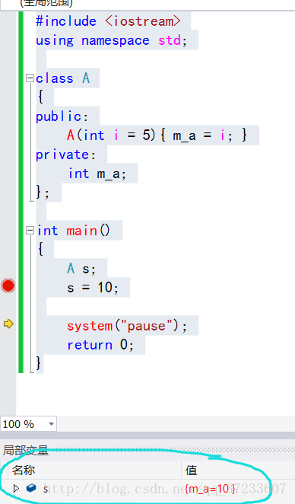The image size is (295, 504).
Task: Click the private: keyword line
Action: (66, 155)
